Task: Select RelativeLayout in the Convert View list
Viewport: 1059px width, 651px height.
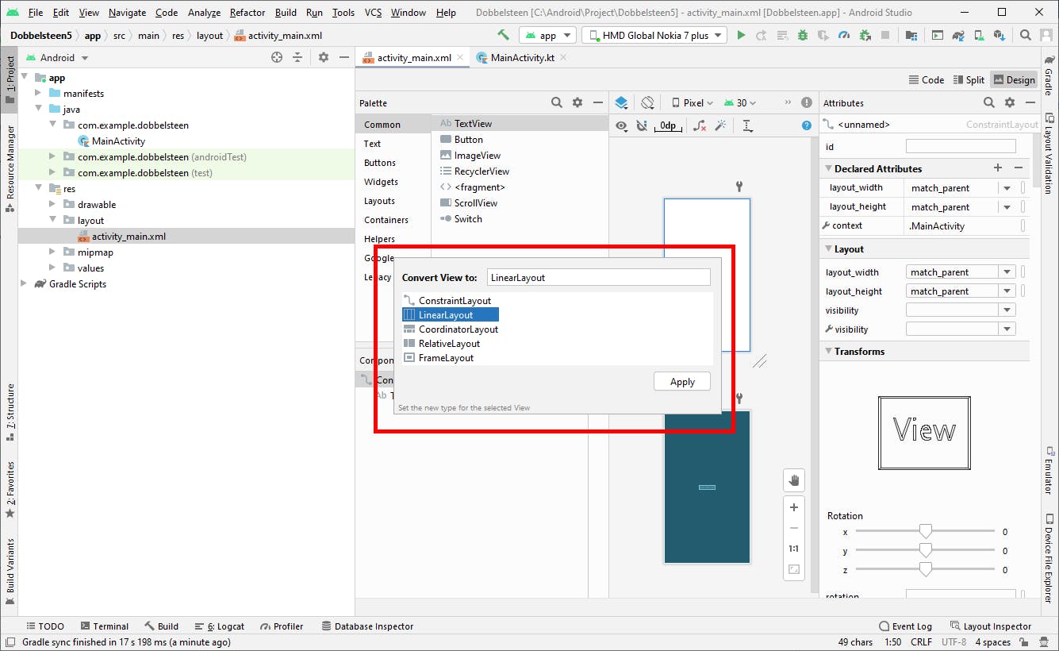Action: pos(449,344)
